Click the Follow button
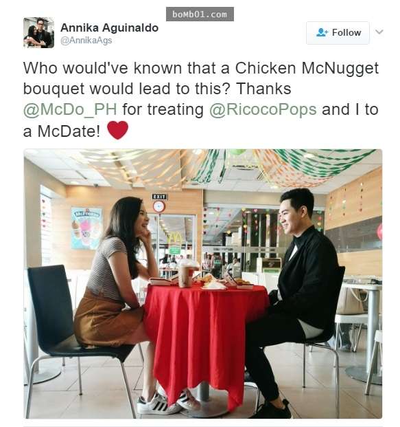Viewport: 400px width, 427px height. 338,33
